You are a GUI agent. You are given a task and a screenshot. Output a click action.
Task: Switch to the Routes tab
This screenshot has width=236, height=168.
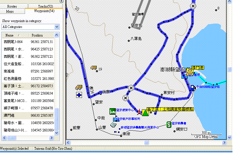click(x=12, y=6)
